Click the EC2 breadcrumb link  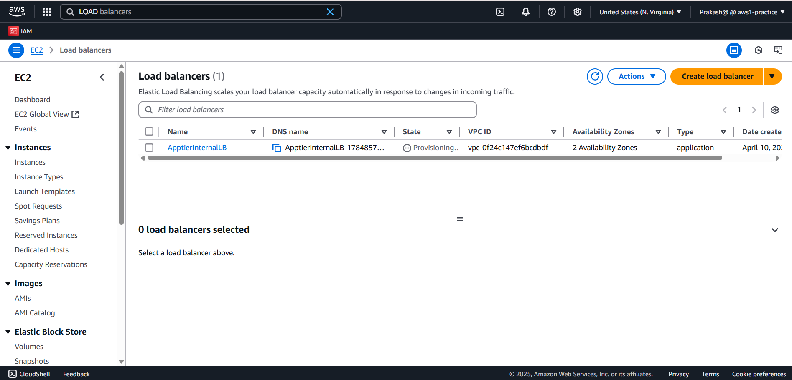click(37, 50)
